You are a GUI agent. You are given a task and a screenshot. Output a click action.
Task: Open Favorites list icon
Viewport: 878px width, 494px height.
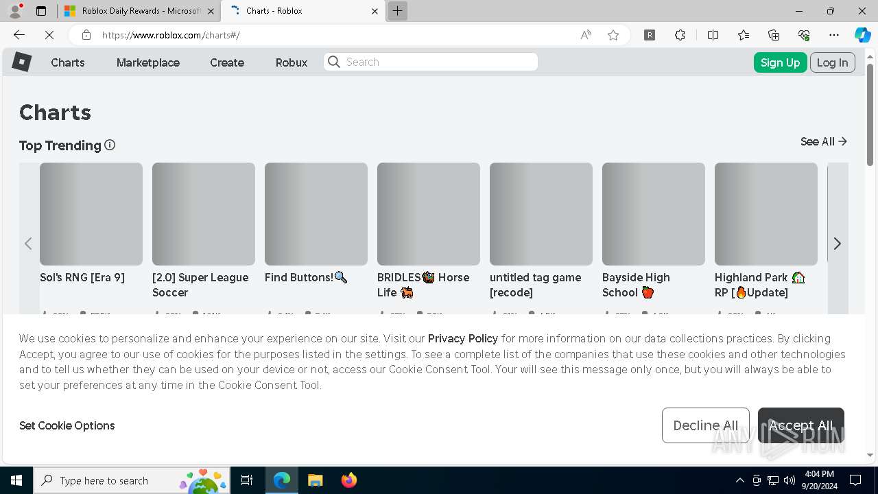tap(744, 35)
